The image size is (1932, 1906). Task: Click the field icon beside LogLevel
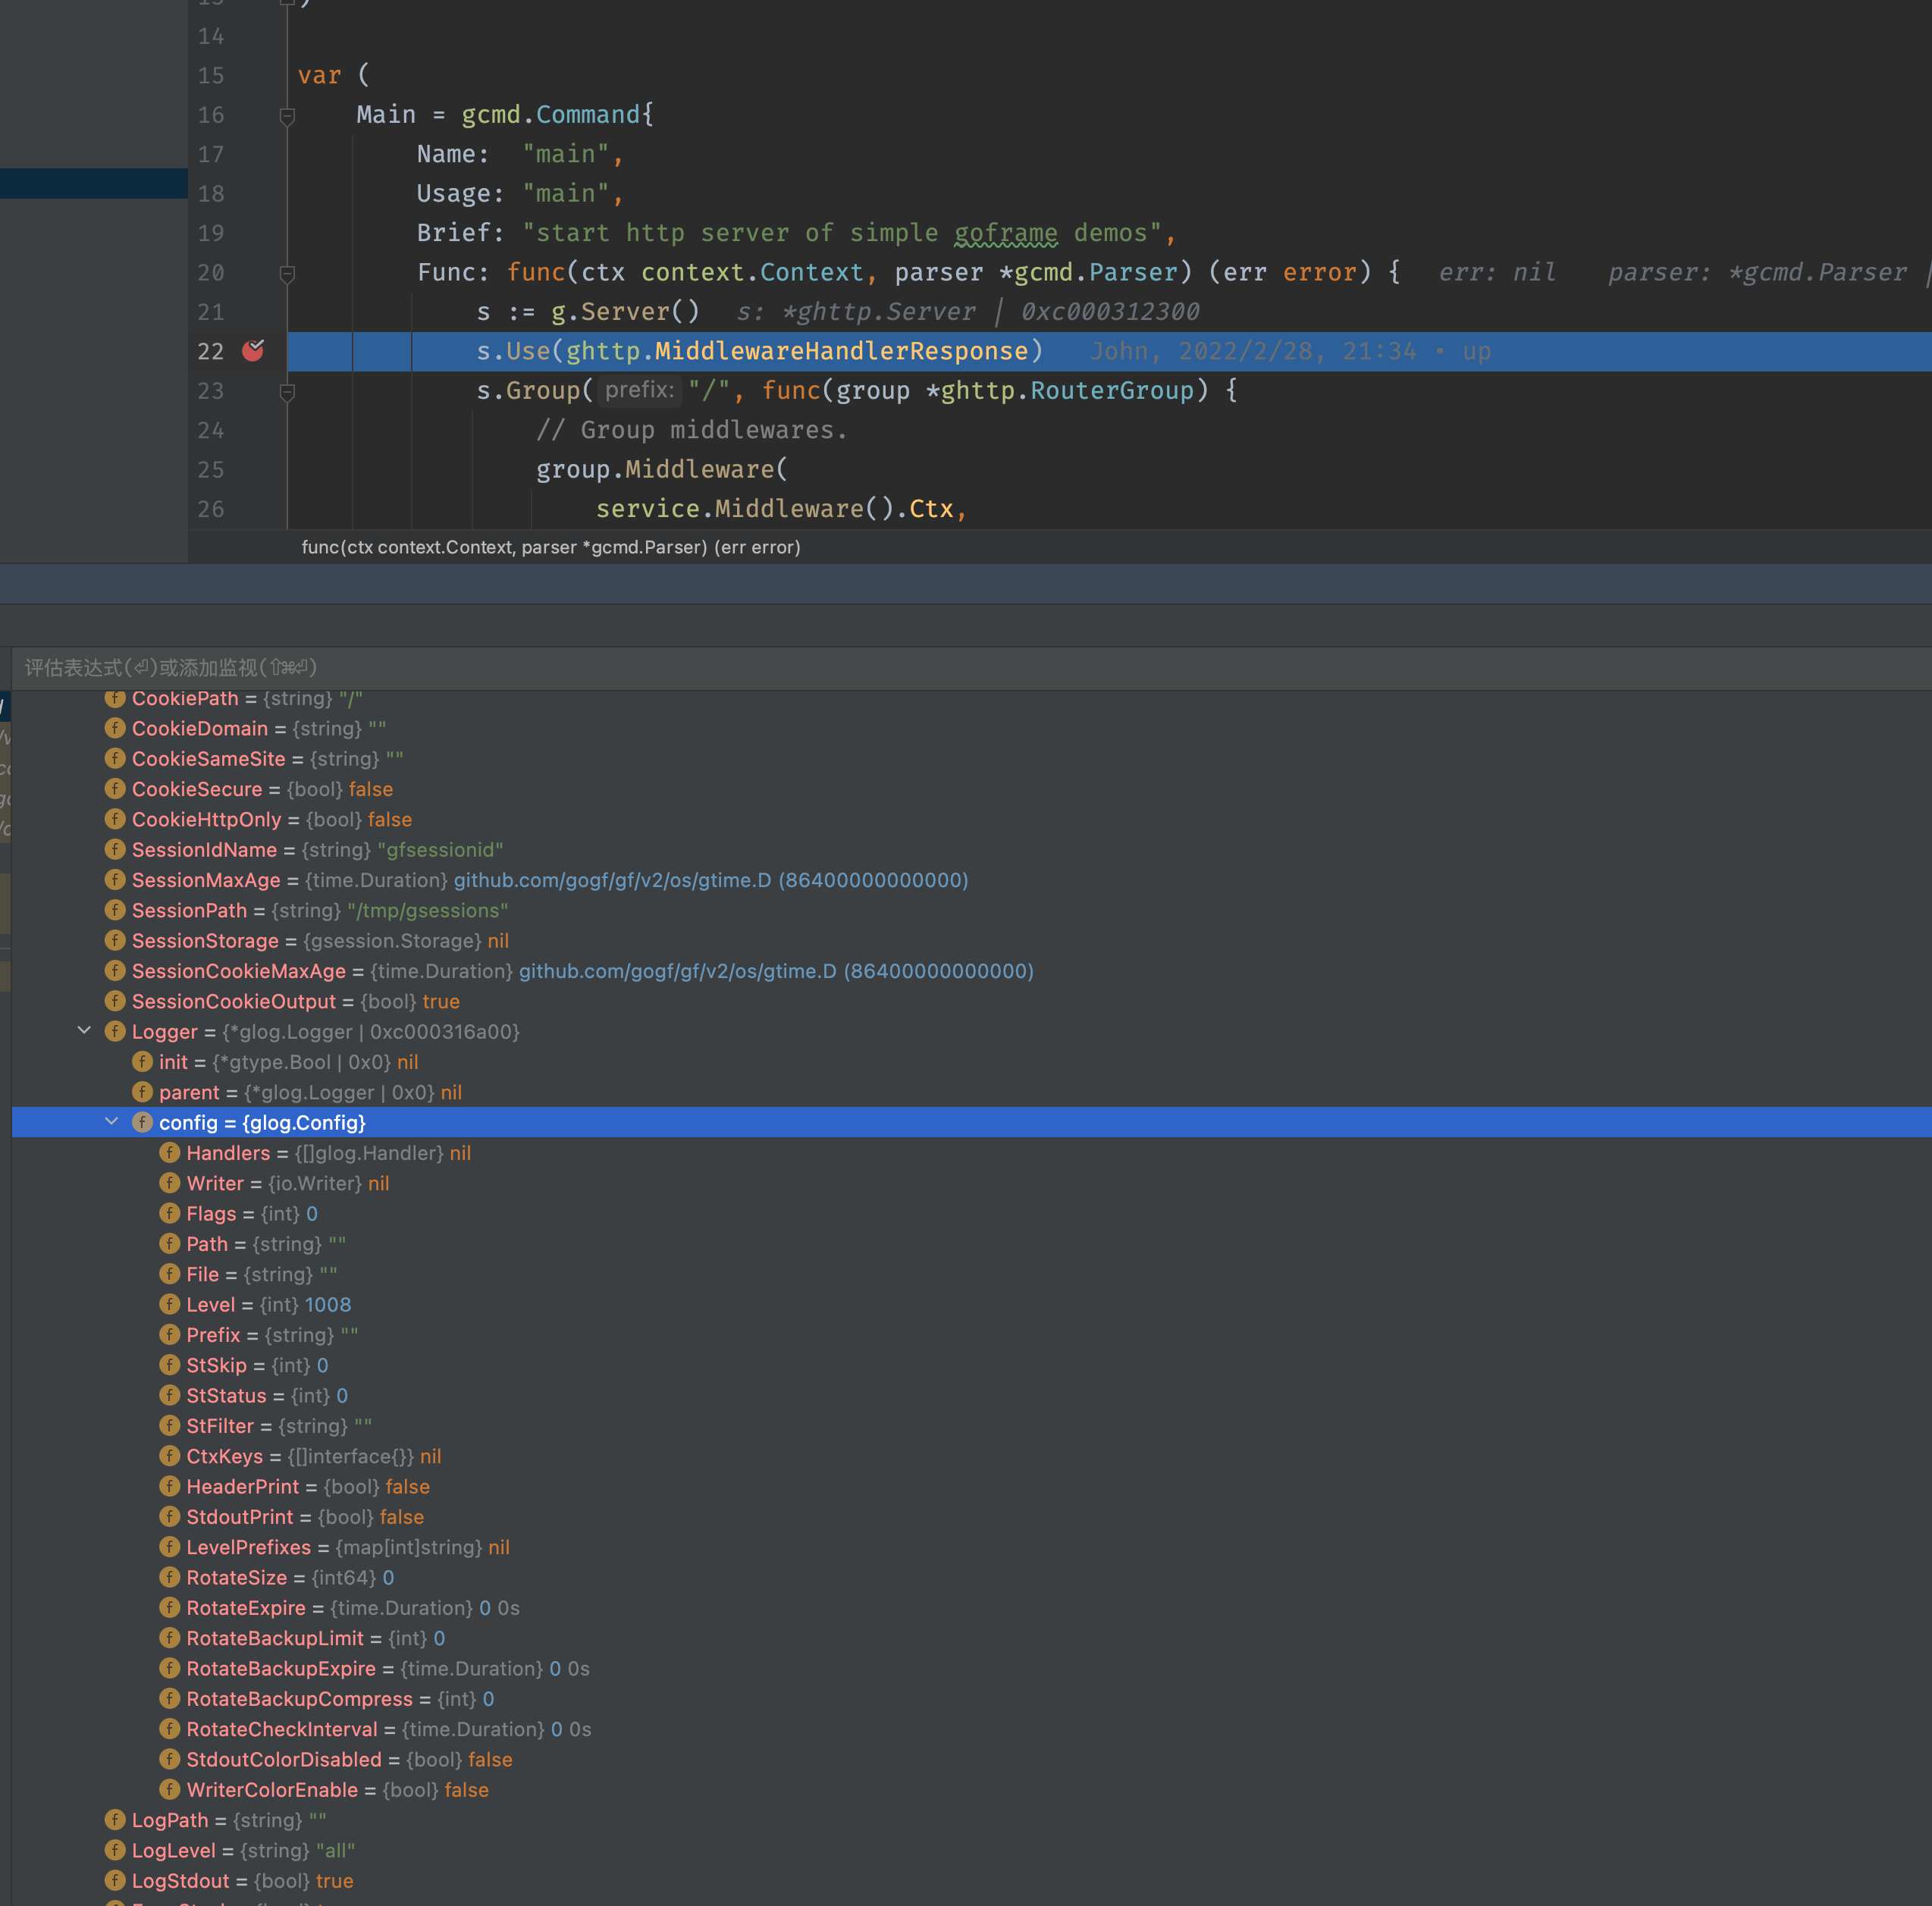[x=115, y=1850]
